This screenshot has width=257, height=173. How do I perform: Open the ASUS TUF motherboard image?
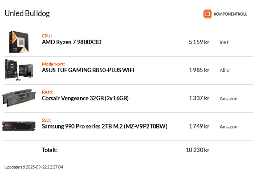pos(19,70)
